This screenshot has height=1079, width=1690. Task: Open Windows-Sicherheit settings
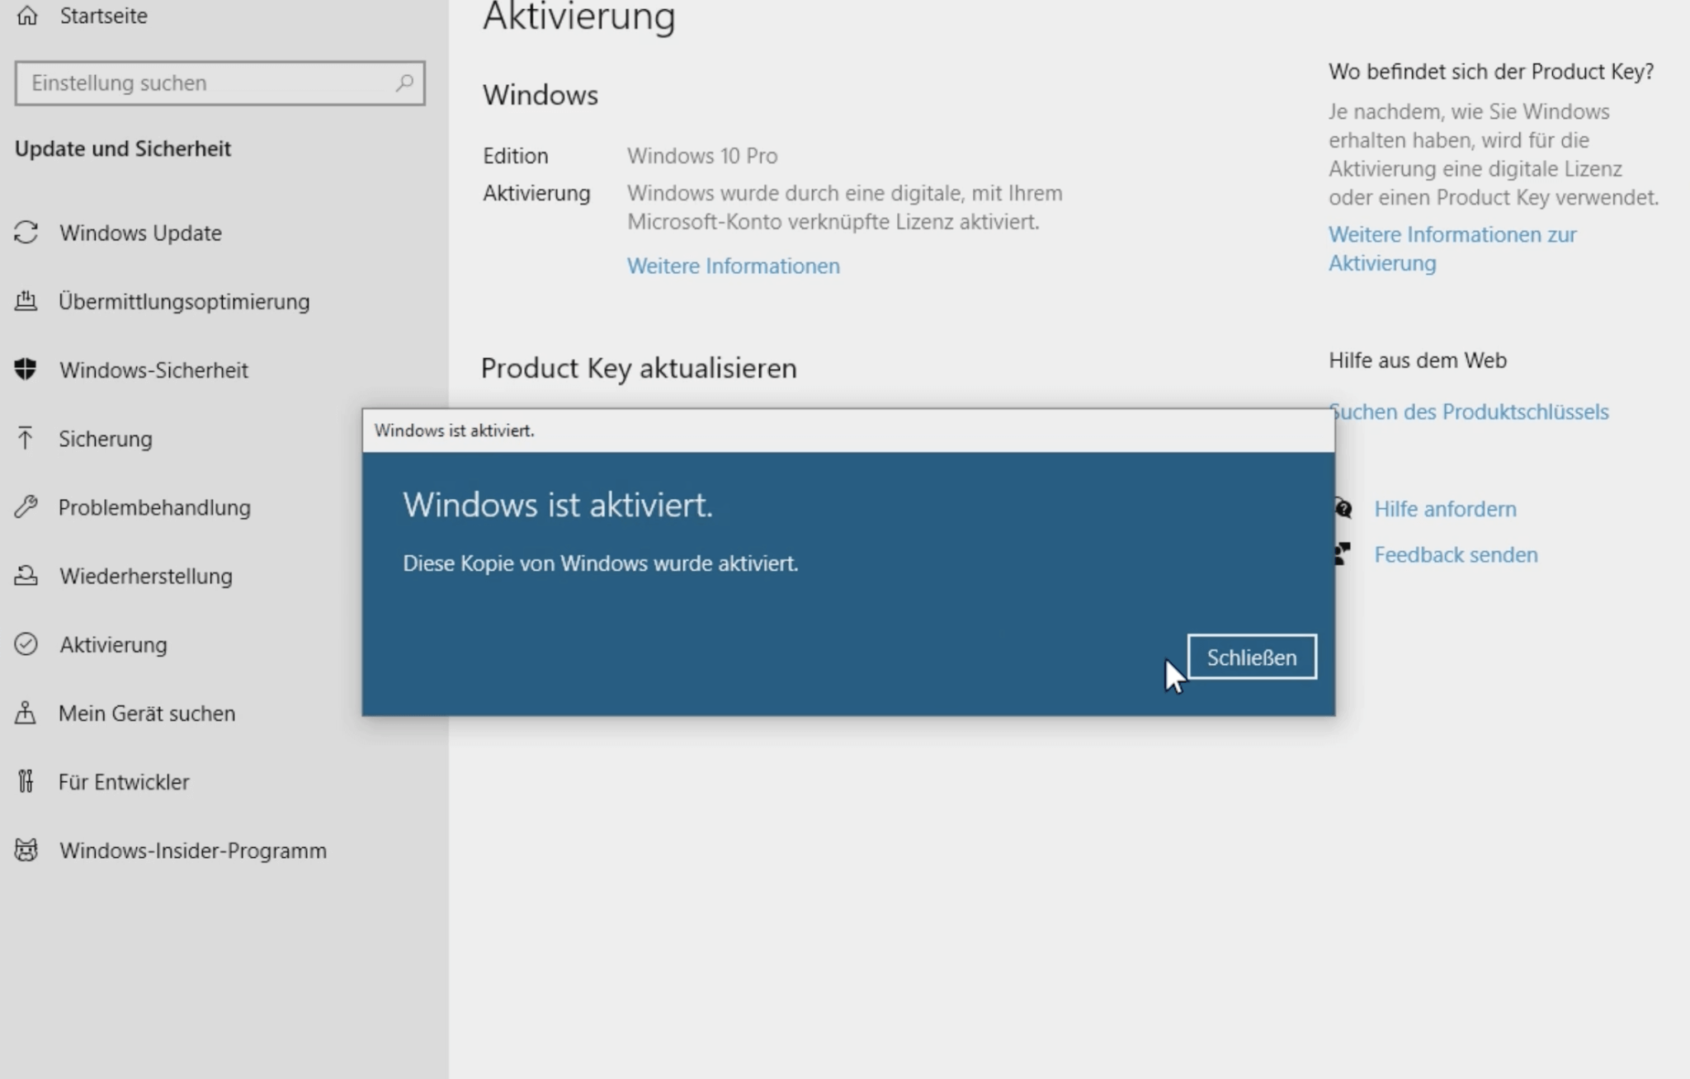pyautogui.click(x=153, y=370)
